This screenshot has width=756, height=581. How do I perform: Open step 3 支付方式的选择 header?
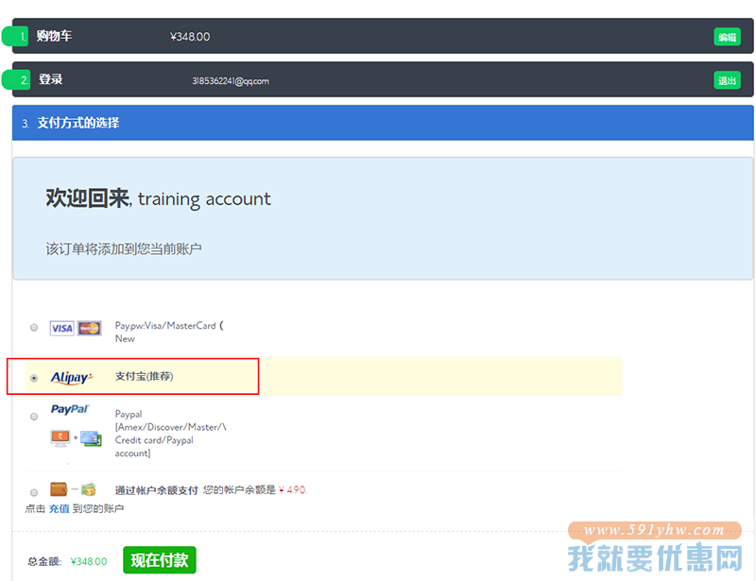coord(383,123)
